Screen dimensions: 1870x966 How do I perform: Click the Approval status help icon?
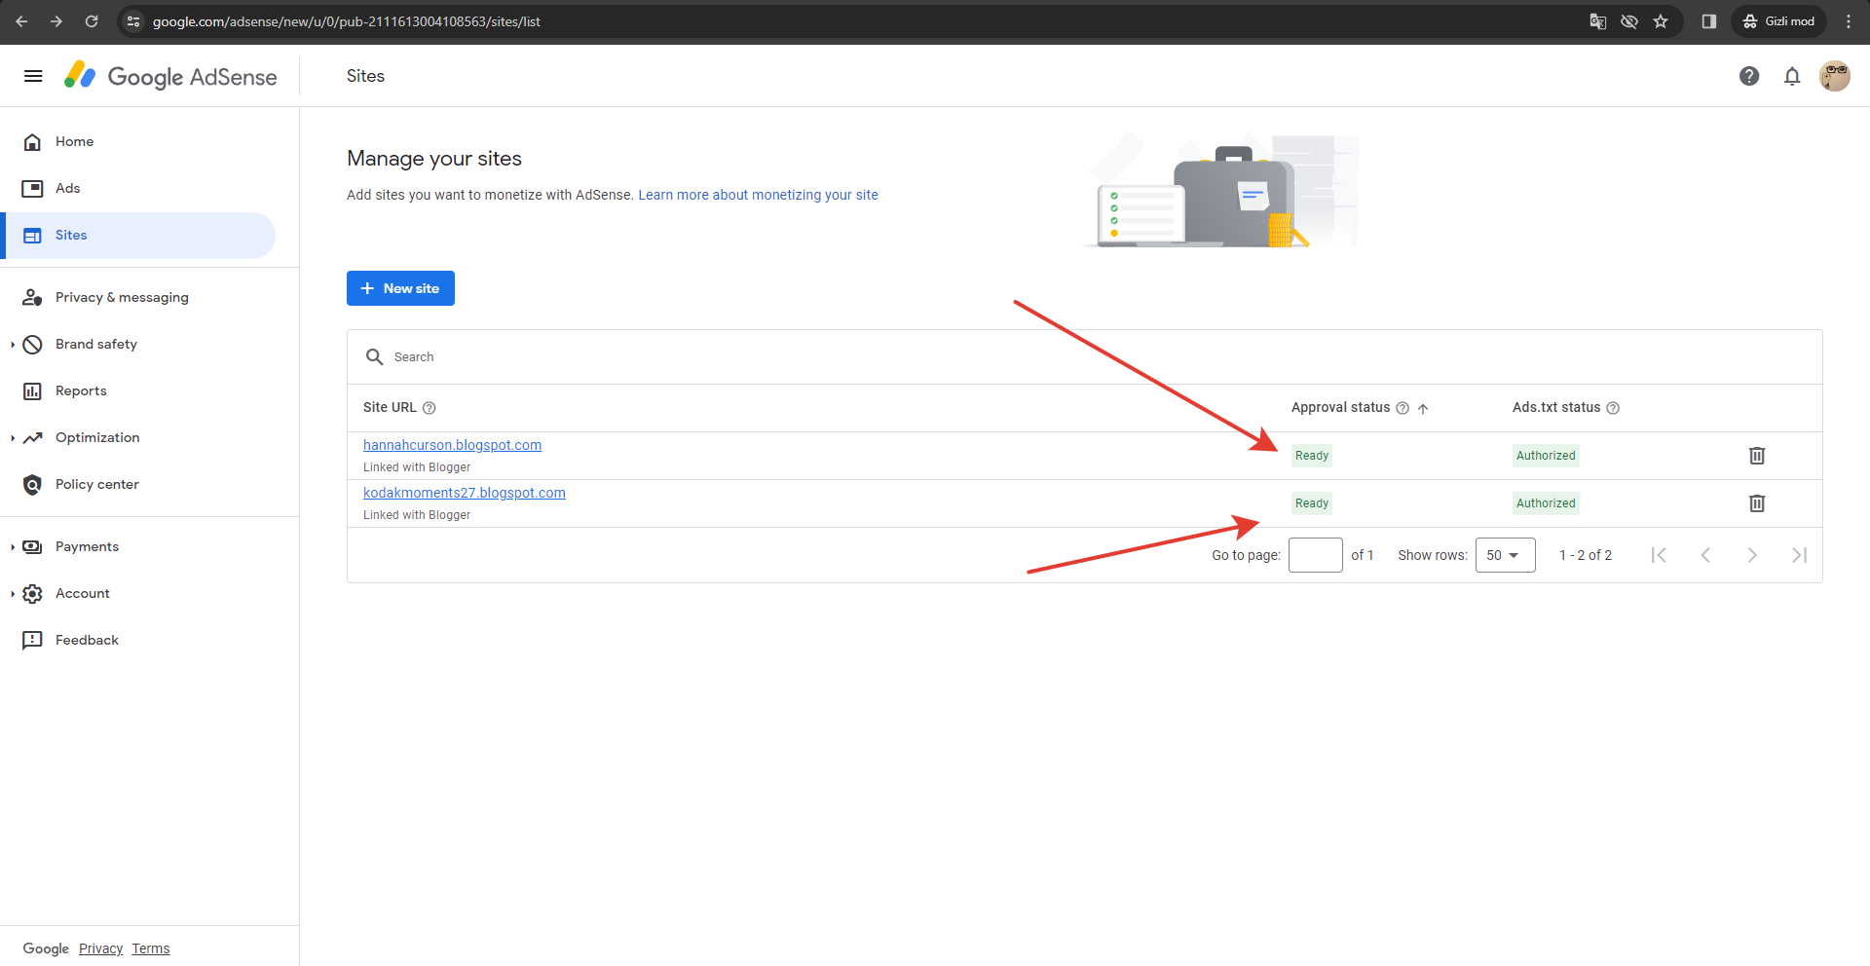[1402, 408]
